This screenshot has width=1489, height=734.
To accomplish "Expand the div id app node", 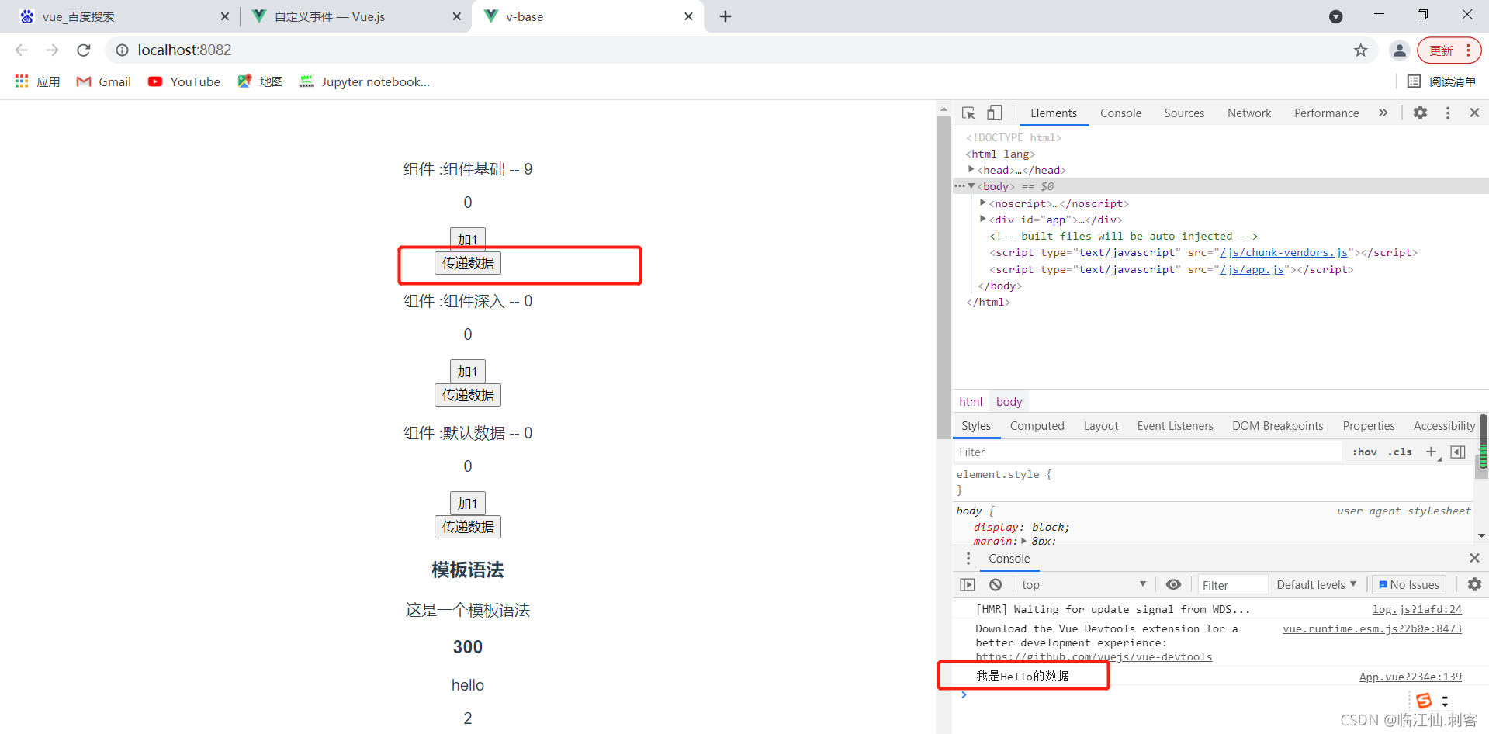I will click(982, 219).
